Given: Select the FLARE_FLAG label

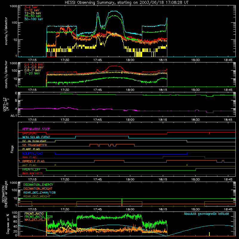Looking at the screenshot, I should point(31,149).
